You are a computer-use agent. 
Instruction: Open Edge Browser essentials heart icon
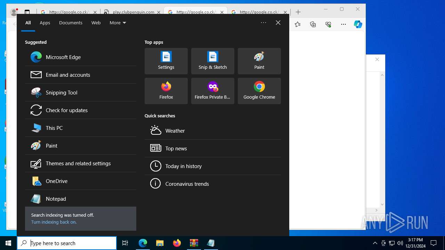click(x=328, y=24)
